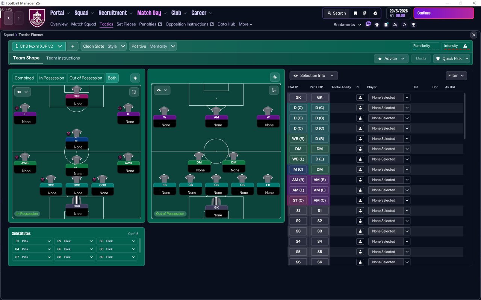Image resolution: width=481 pixels, height=300 pixels.
Task: Click the substitutes list scrollbar
Action: click(140, 246)
